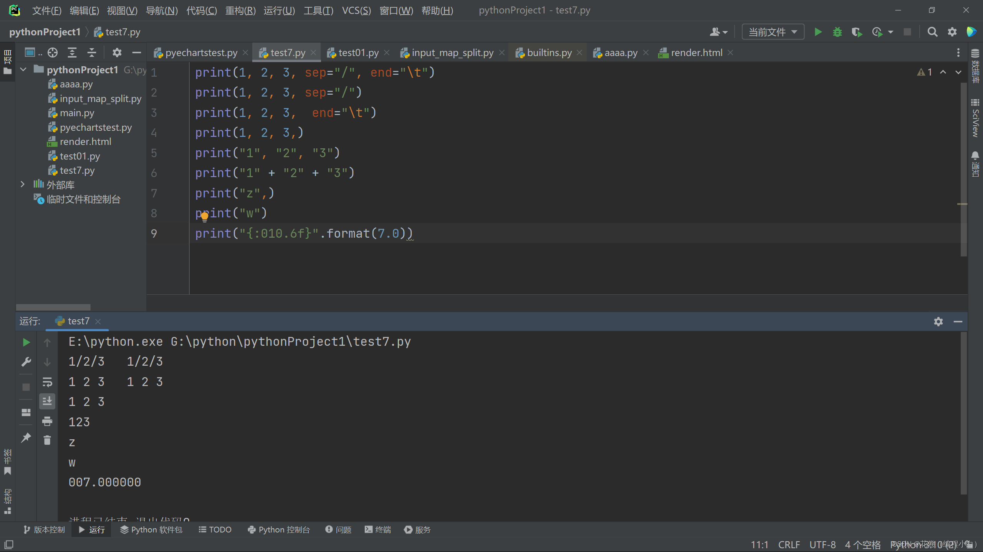Open Search Everywhere magnifier icon

[x=932, y=32]
